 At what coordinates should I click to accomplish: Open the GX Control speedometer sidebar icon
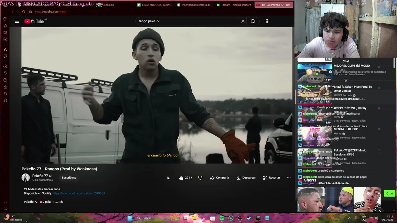pyautogui.click(x=5, y=19)
